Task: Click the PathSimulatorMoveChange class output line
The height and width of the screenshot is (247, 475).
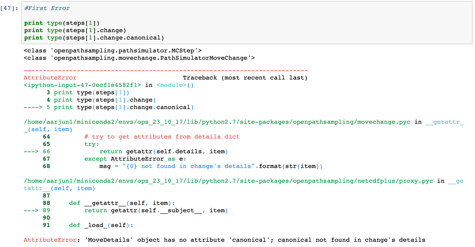Action: [139, 58]
